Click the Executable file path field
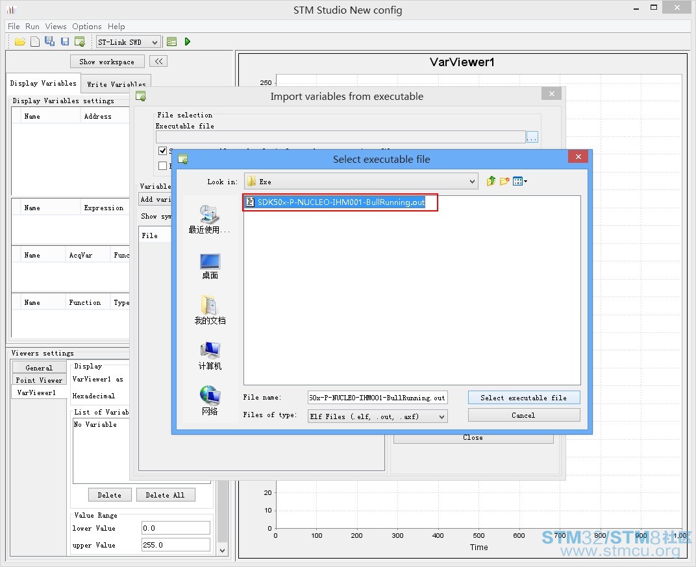The height and width of the screenshot is (567, 696). click(x=340, y=137)
